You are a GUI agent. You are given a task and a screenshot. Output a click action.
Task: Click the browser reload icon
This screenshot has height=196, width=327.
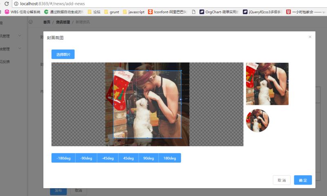click(7, 4)
